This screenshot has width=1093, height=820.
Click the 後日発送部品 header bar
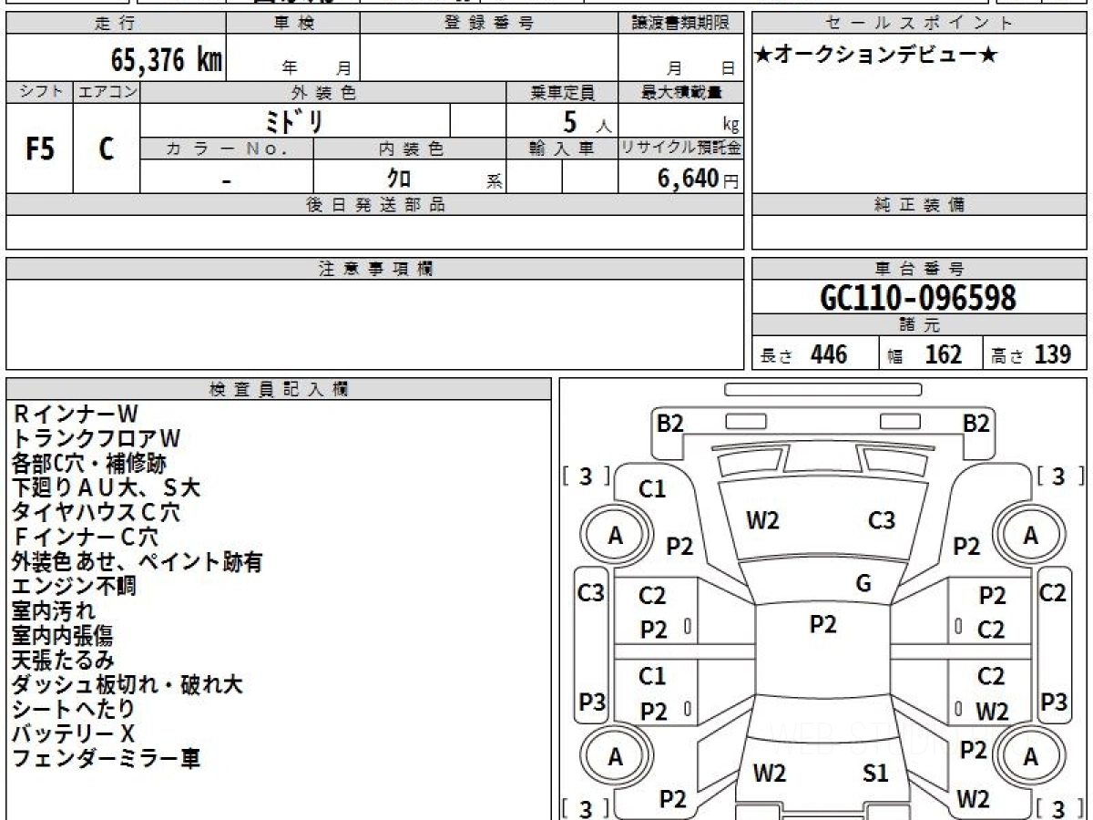pyautogui.click(x=374, y=205)
